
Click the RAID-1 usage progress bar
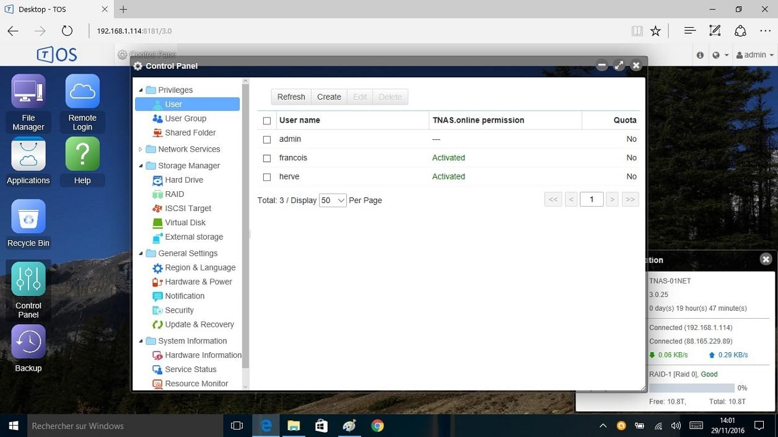(691, 388)
